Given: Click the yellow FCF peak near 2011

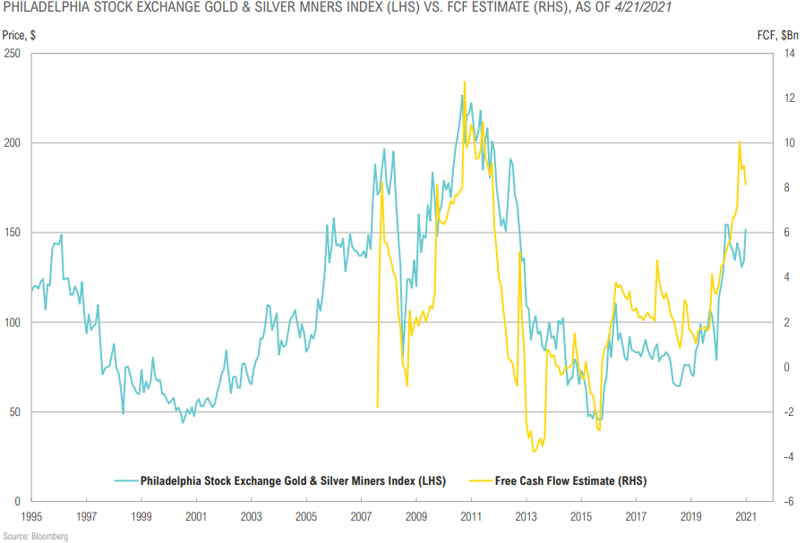Looking at the screenshot, I should (x=465, y=82).
